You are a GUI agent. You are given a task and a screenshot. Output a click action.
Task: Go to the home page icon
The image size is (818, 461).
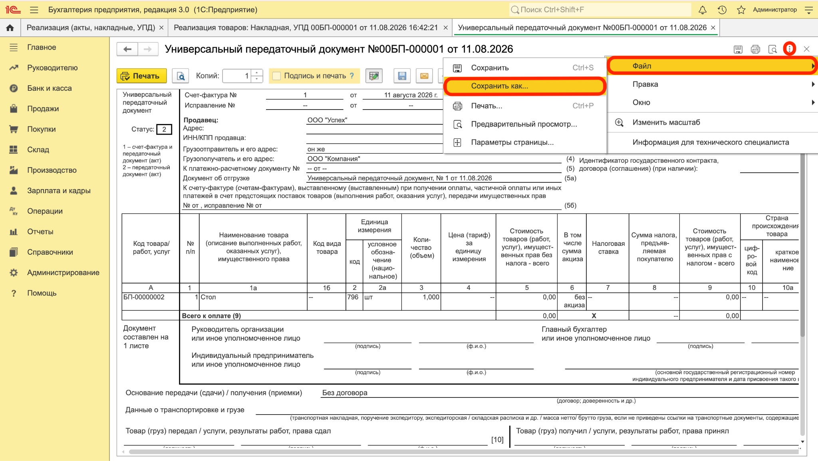10,28
